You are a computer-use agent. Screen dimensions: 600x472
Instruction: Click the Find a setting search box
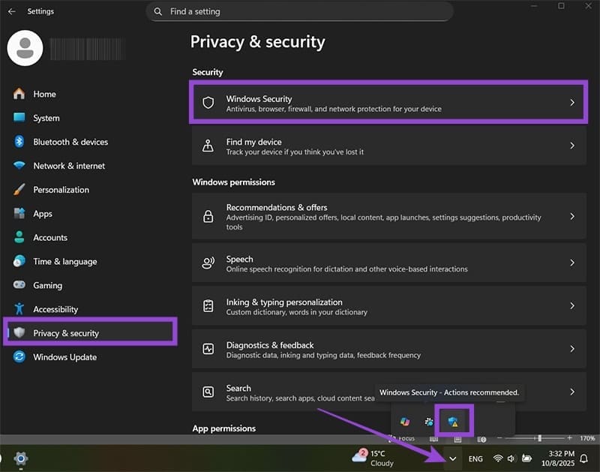point(298,11)
